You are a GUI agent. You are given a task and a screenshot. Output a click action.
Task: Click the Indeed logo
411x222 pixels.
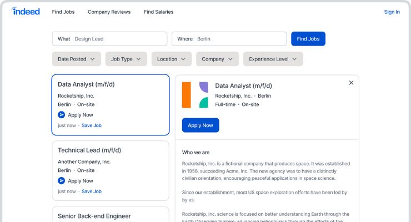coord(26,11)
